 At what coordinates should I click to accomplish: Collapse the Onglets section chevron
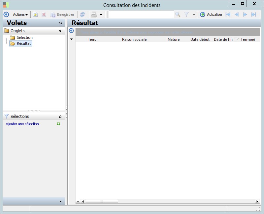(60, 31)
